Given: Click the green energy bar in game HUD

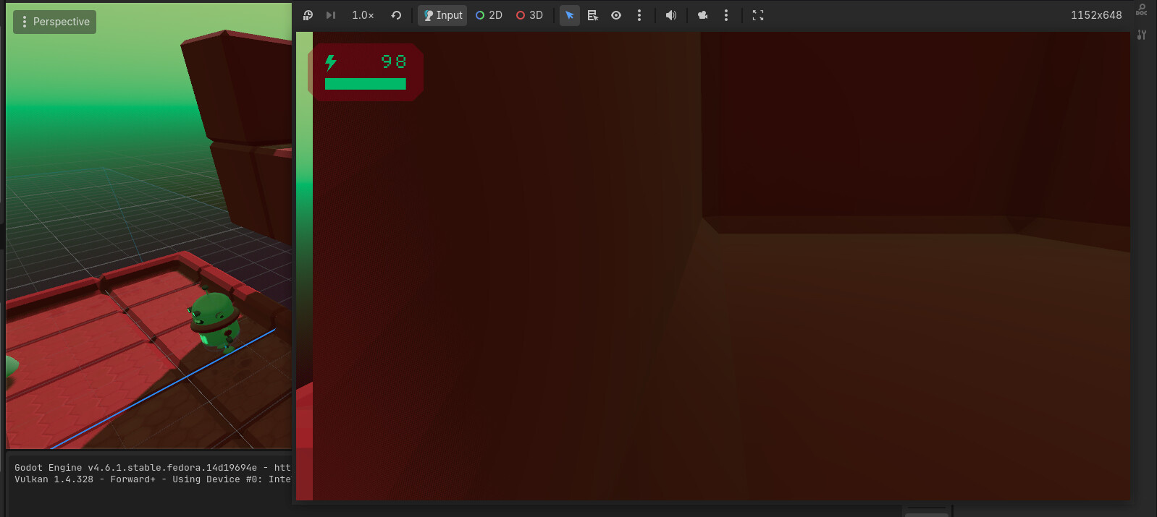Looking at the screenshot, I should 365,84.
